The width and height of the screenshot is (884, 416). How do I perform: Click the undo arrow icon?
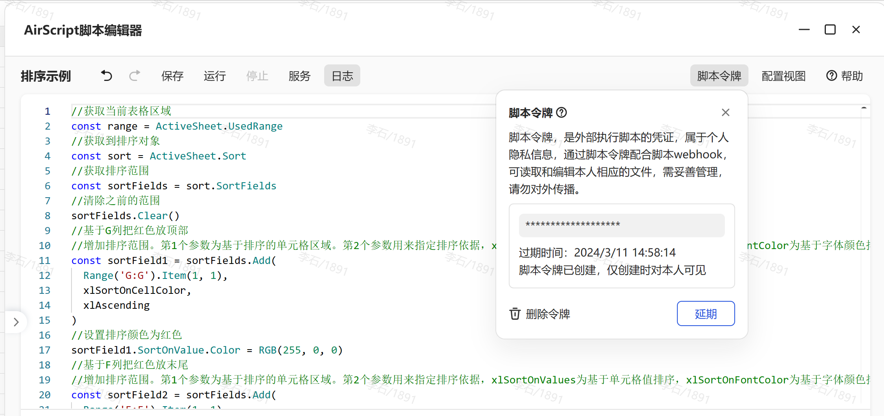(x=106, y=75)
